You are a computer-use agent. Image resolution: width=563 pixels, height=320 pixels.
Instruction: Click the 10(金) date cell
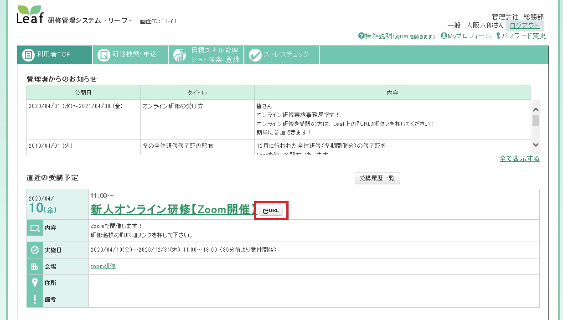click(x=57, y=204)
